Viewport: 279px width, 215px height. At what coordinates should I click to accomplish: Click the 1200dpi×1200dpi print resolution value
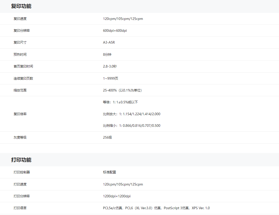[117, 196]
